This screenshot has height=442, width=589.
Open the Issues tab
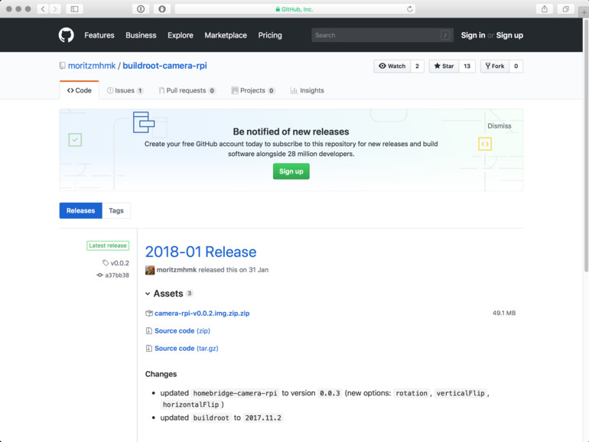point(125,90)
